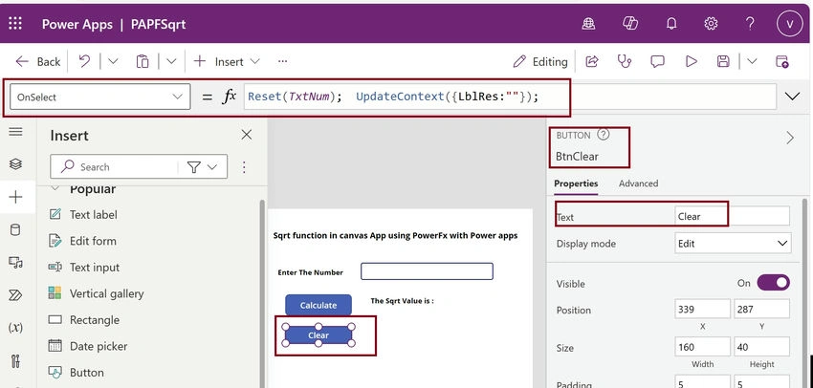
Task: Open the BUTTON help question icon
Action: [603, 135]
